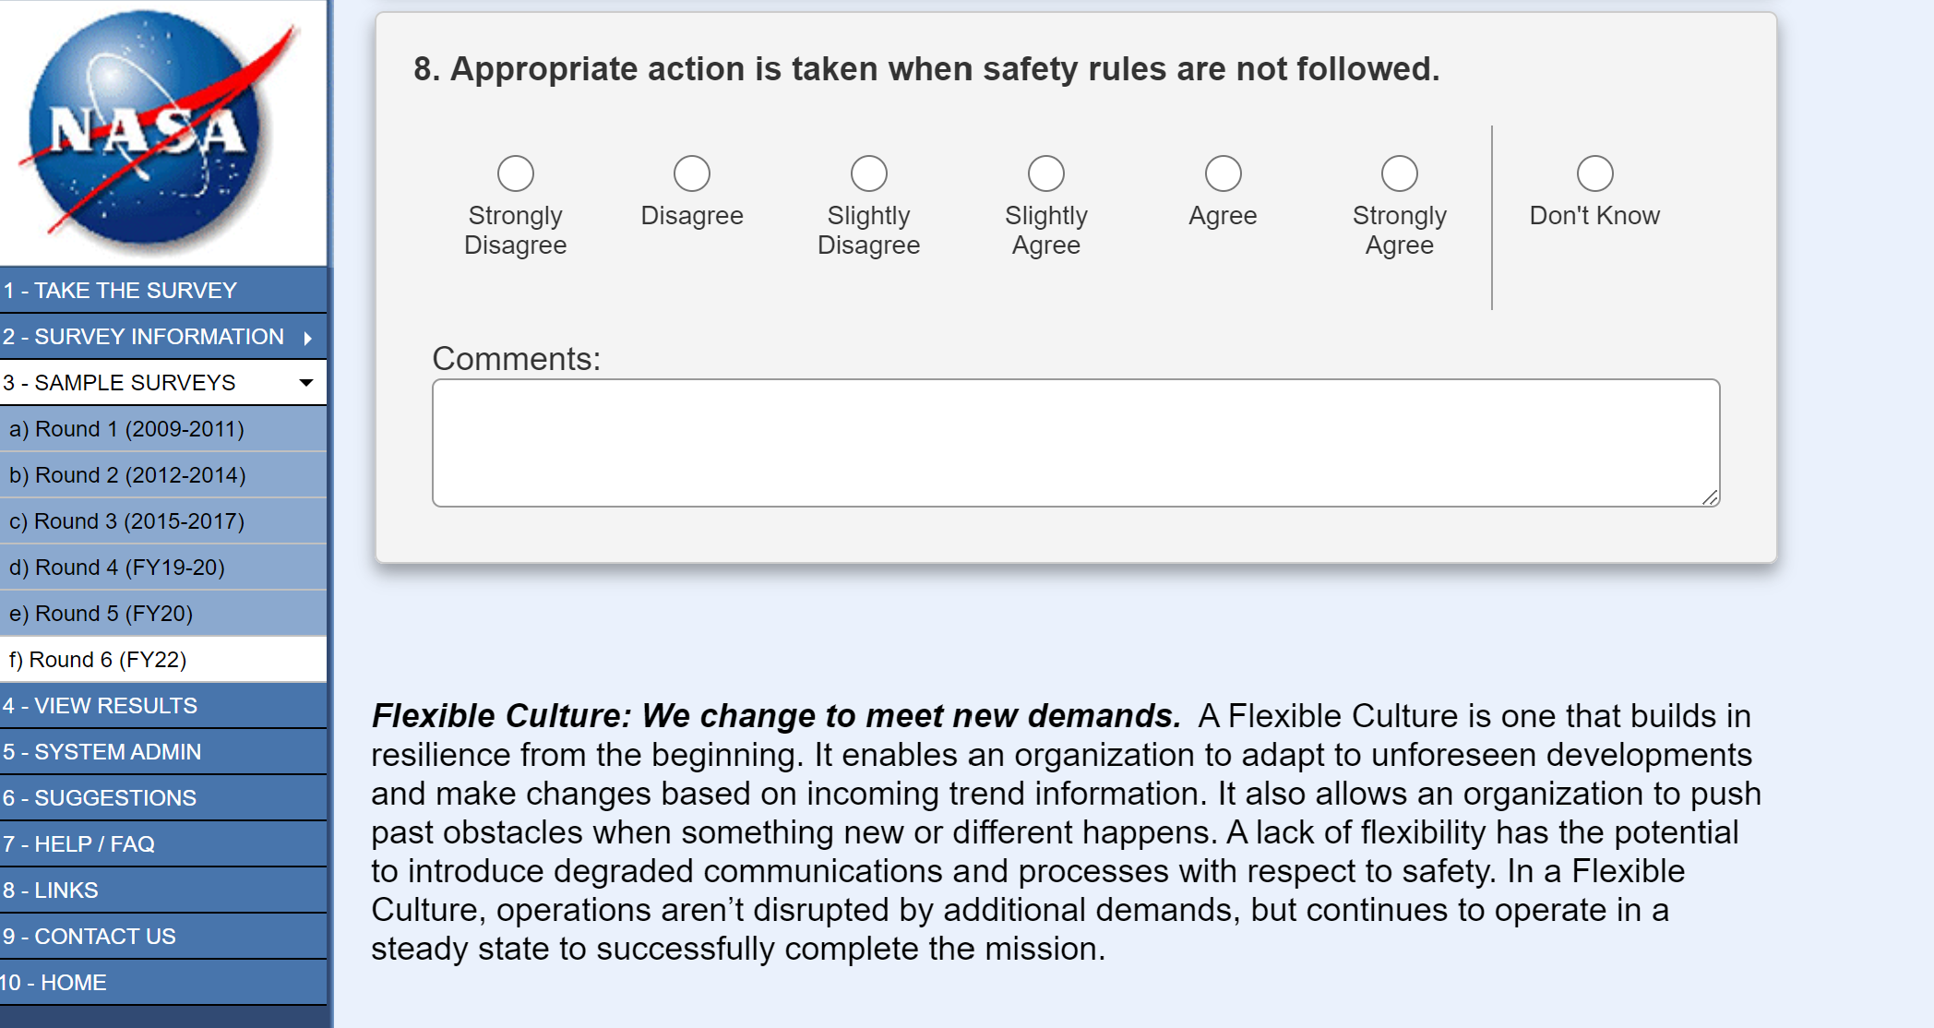
Task: Select the Strongly Agree radio button
Action: click(1400, 173)
